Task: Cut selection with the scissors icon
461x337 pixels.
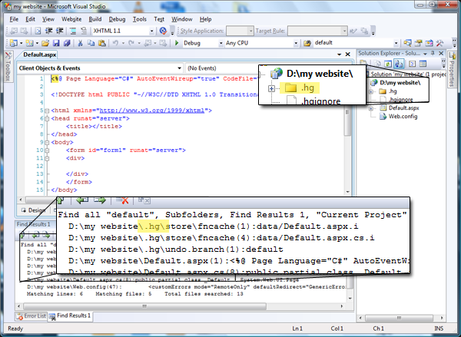Action: tap(80, 43)
